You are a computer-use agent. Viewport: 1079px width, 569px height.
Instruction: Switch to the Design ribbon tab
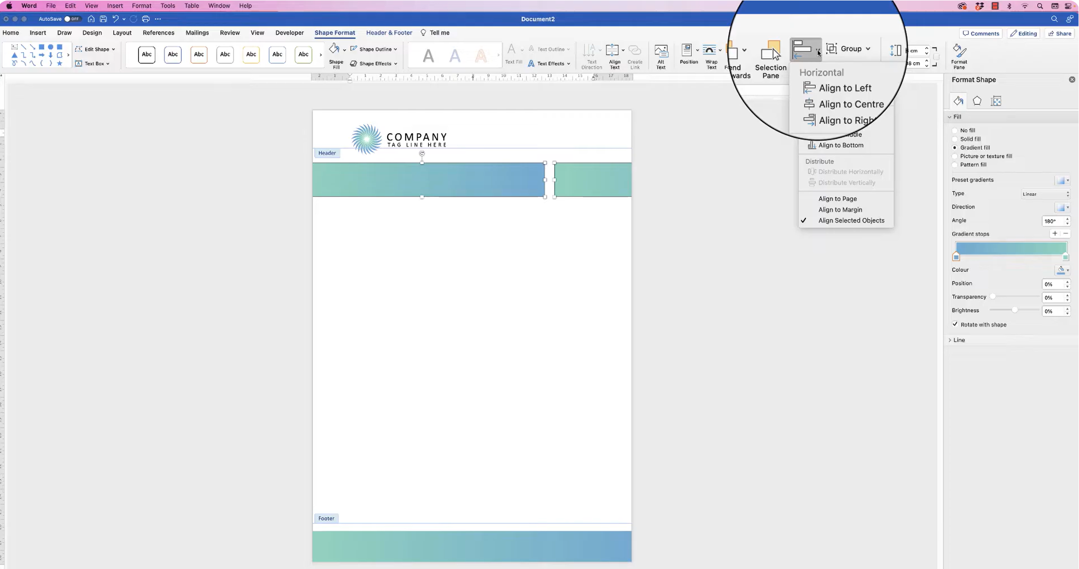pyautogui.click(x=92, y=32)
